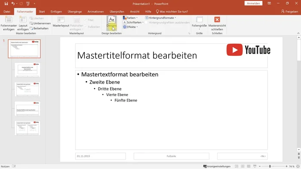Click Folienmaster einfügen
Screen dimensions: 301x169
pyautogui.click(x=9, y=23)
